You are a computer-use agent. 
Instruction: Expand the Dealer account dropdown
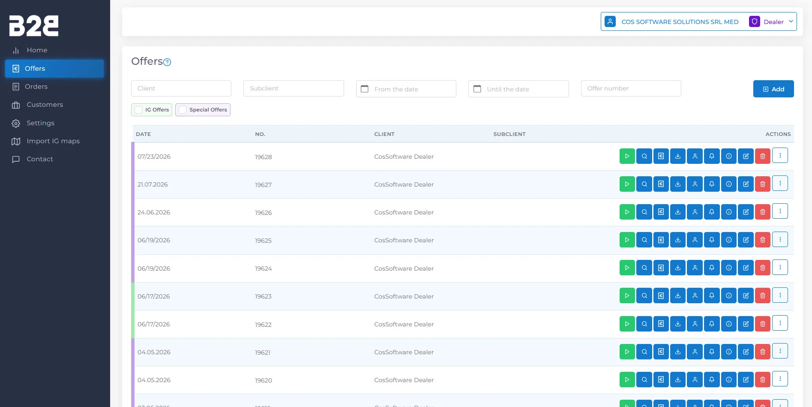(x=773, y=21)
